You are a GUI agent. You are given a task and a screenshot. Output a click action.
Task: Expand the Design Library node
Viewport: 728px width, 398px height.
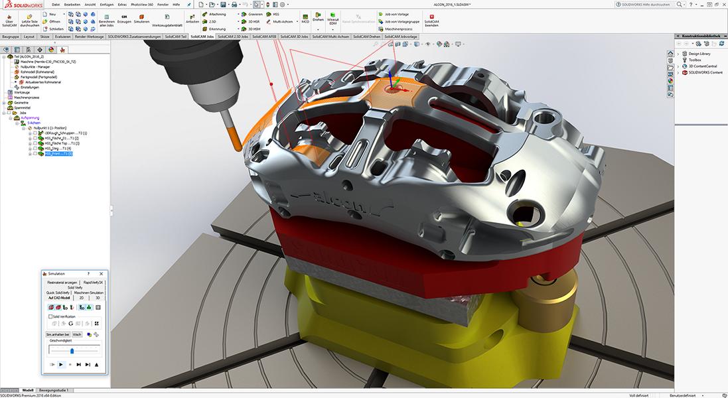tap(678, 54)
